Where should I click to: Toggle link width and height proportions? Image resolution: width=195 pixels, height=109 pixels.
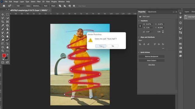[140, 26]
